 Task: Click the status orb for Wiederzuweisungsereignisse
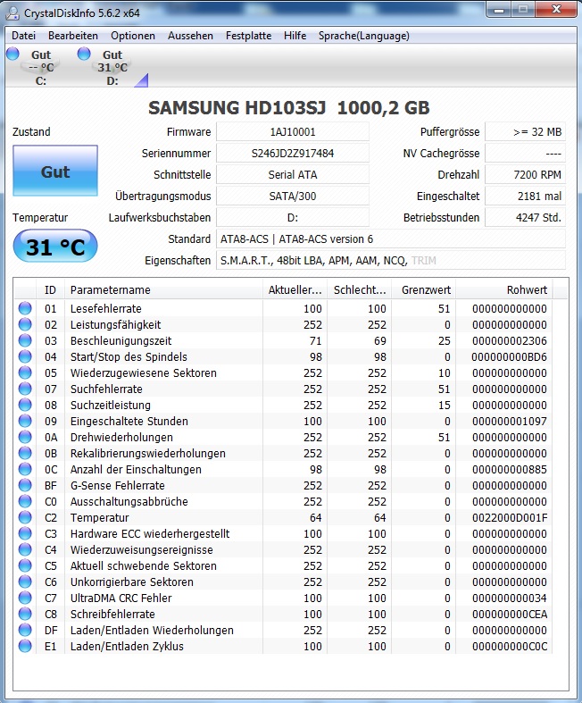click(x=25, y=549)
